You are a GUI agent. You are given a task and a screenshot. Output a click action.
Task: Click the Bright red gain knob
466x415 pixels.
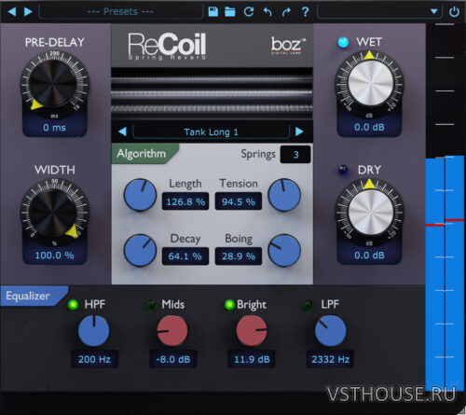[252, 330]
